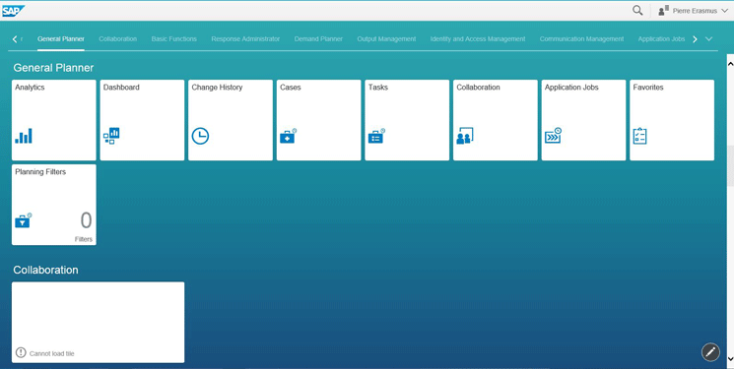734x369 pixels.
Task: Expand the Pierre Erasmus user menu arrow
Action: (724, 11)
